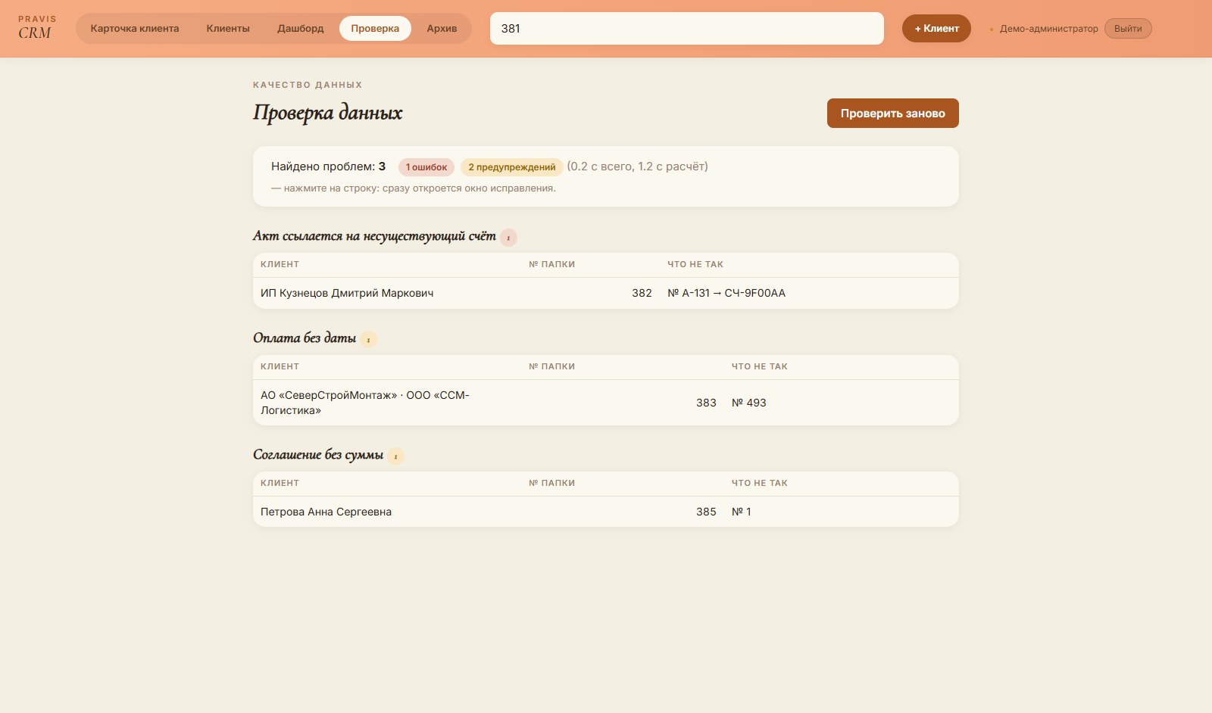
Task: Click count badge next to Соглашение без суммы
Action: [x=395, y=456]
